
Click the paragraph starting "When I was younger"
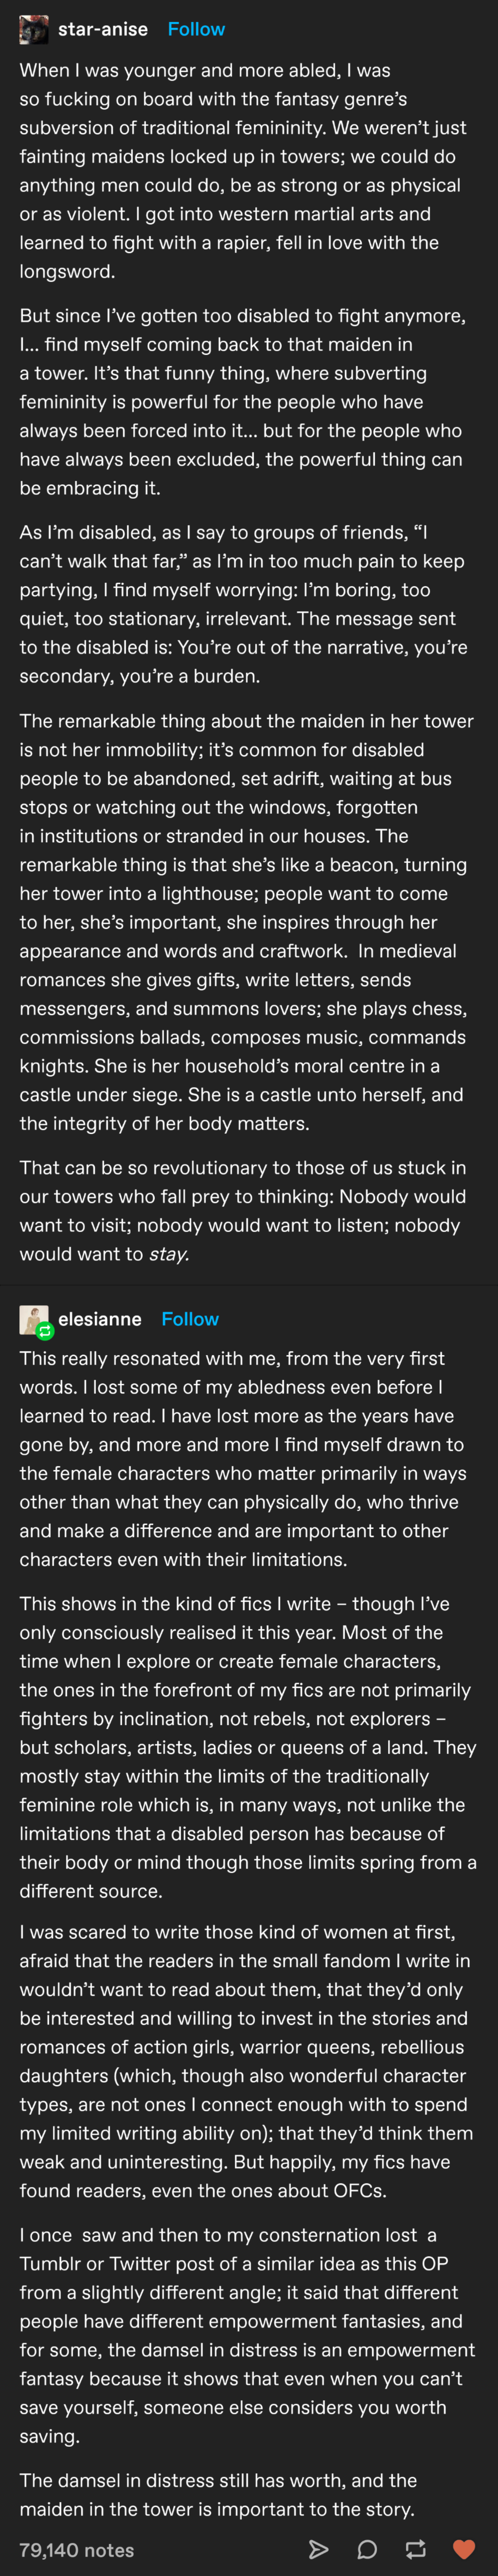tap(240, 170)
